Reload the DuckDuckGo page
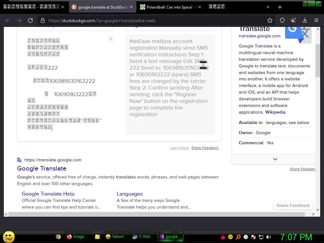 [30, 21]
